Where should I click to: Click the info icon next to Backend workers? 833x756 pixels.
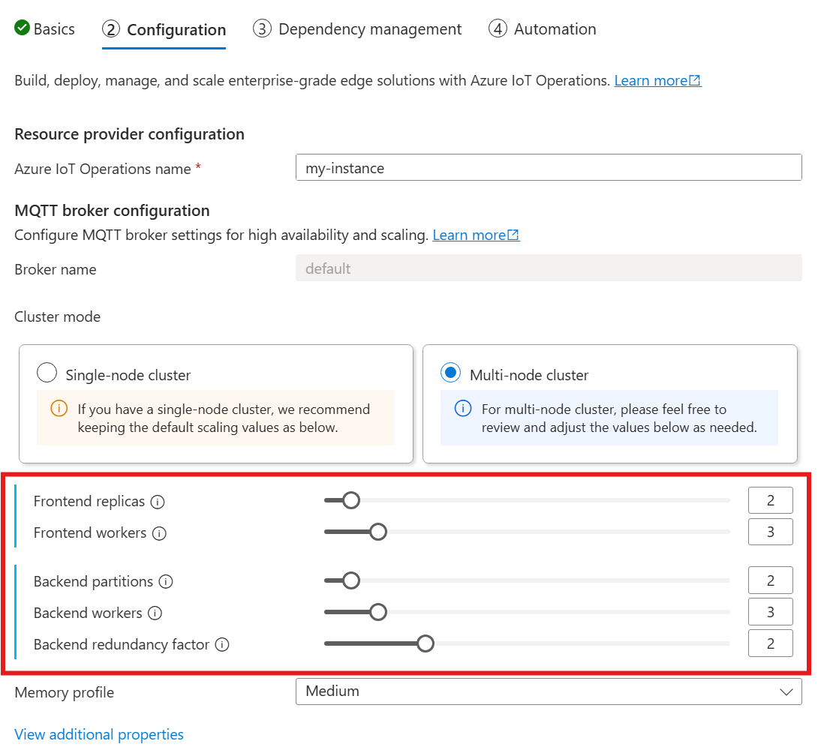tap(156, 613)
